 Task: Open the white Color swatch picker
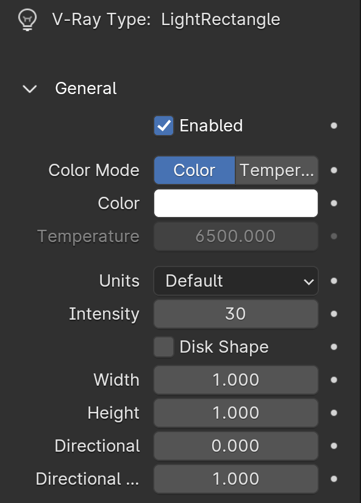click(x=236, y=203)
